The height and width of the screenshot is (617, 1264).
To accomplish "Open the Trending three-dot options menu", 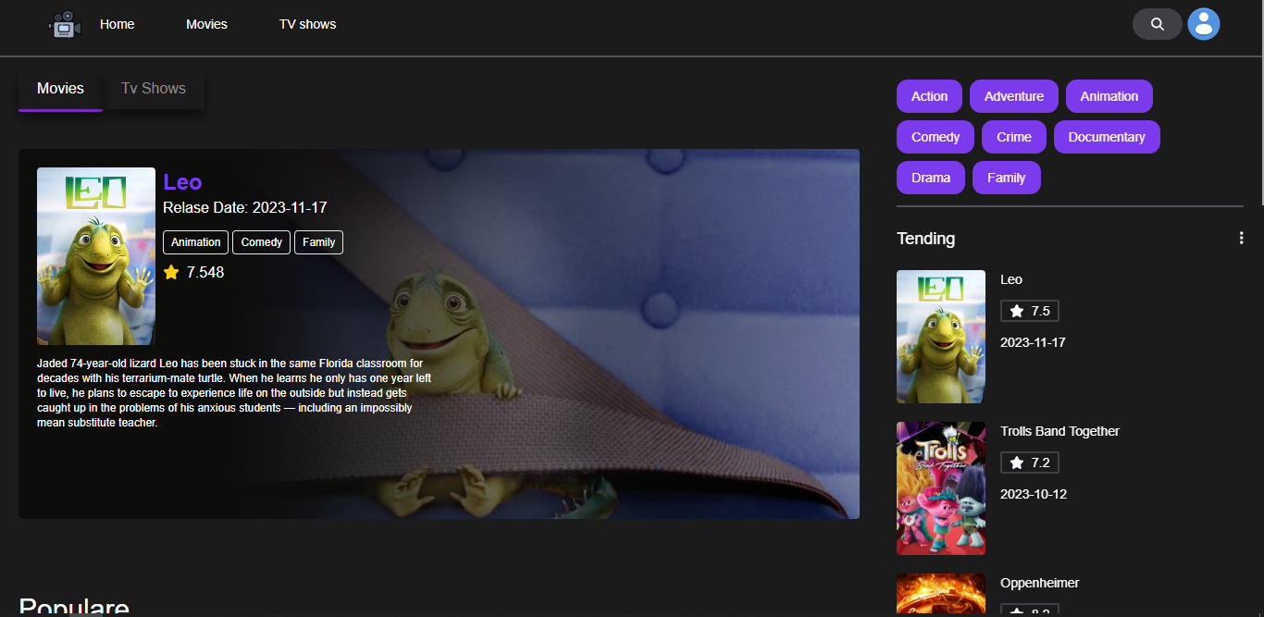I will pyautogui.click(x=1242, y=238).
